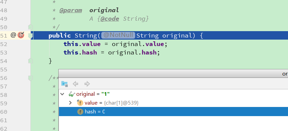The height and width of the screenshot is (131, 288).
Task: Click 'original.hash' on line 53
Action: pyautogui.click(x=132, y=53)
